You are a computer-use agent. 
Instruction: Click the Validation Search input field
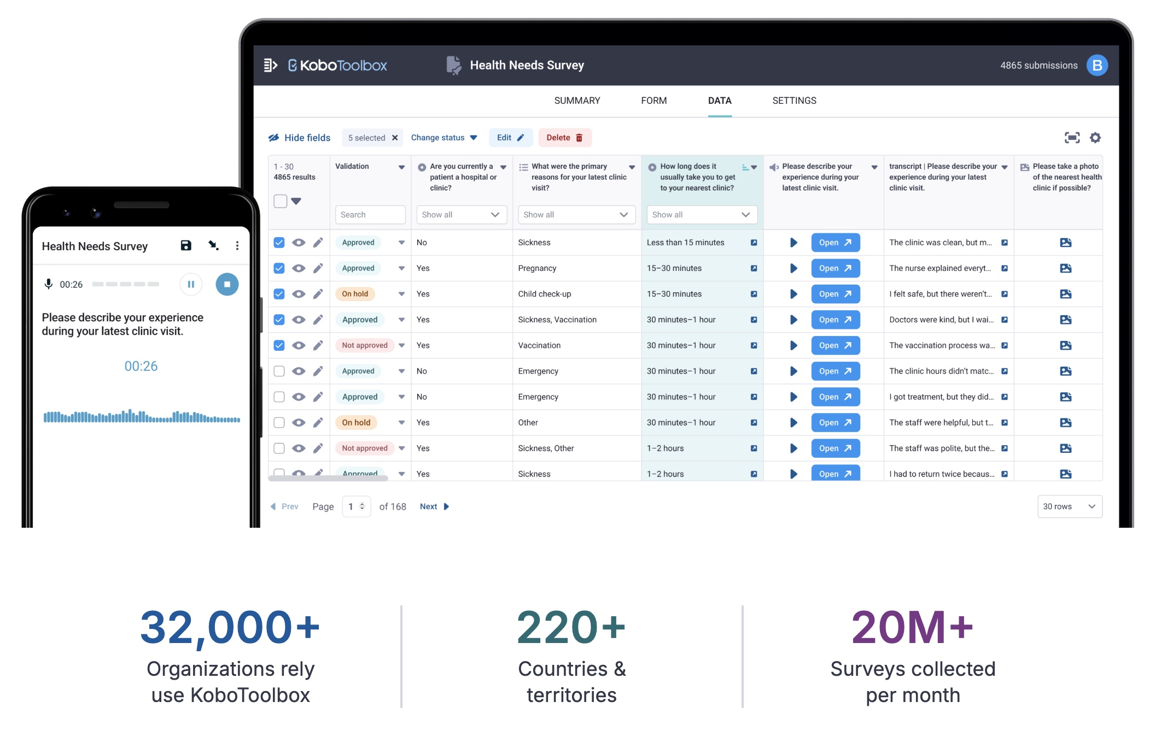pyautogui.click(x=370, y=215)
